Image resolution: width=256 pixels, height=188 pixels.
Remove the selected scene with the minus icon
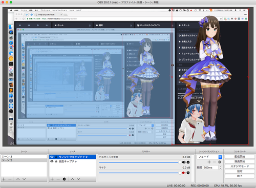[x=10, y=179]
